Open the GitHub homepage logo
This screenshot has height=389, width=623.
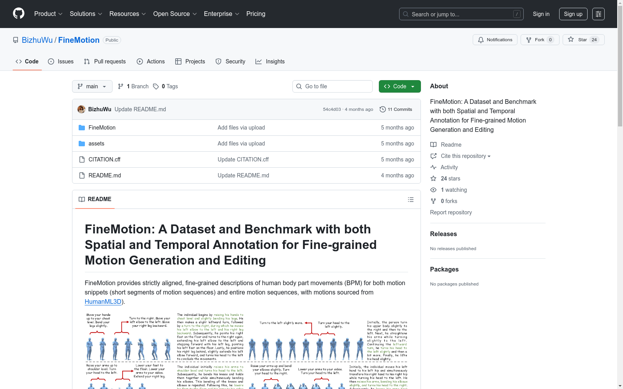pos(19,14)
